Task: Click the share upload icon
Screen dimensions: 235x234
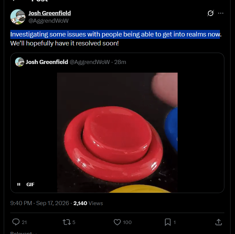Action: (219, 222)
